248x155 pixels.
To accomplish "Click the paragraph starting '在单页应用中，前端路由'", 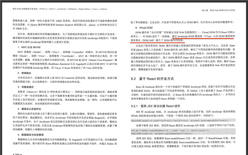I will (65, 80).
